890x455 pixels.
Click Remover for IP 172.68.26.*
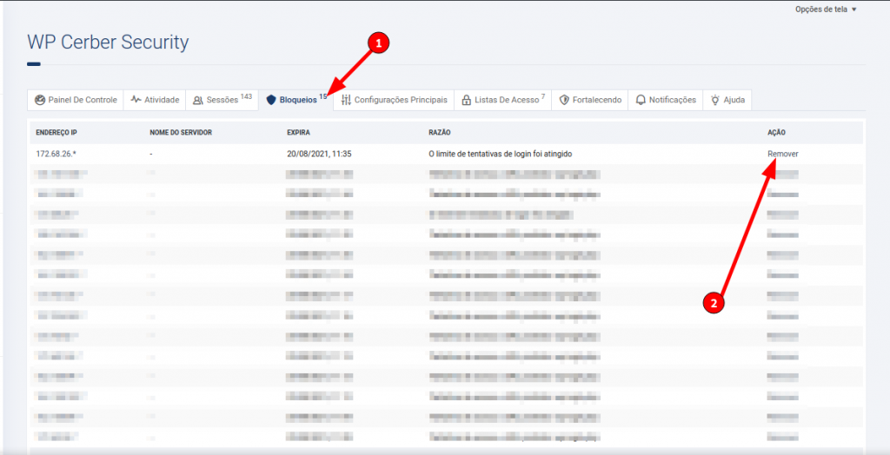coord(783,154)
